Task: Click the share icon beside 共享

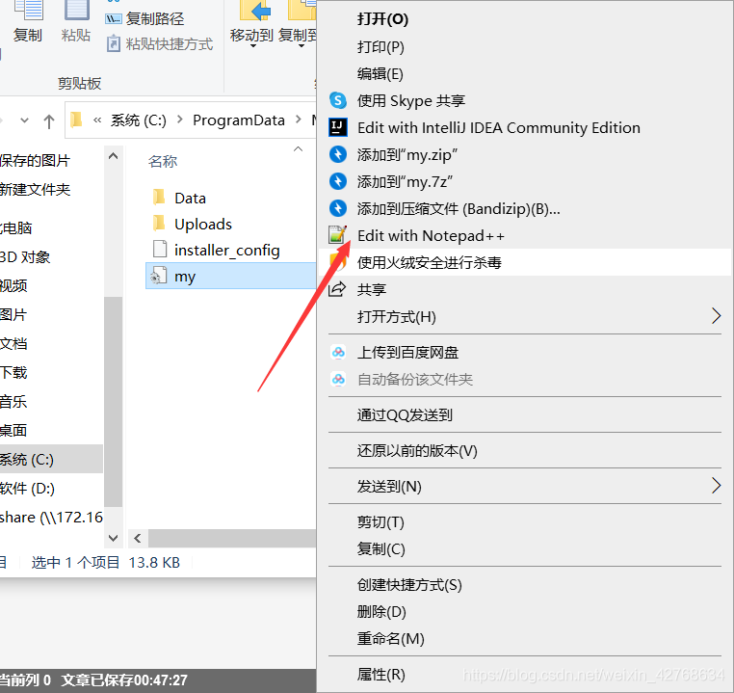Action: pyautogui.click(x=337, y=289)
